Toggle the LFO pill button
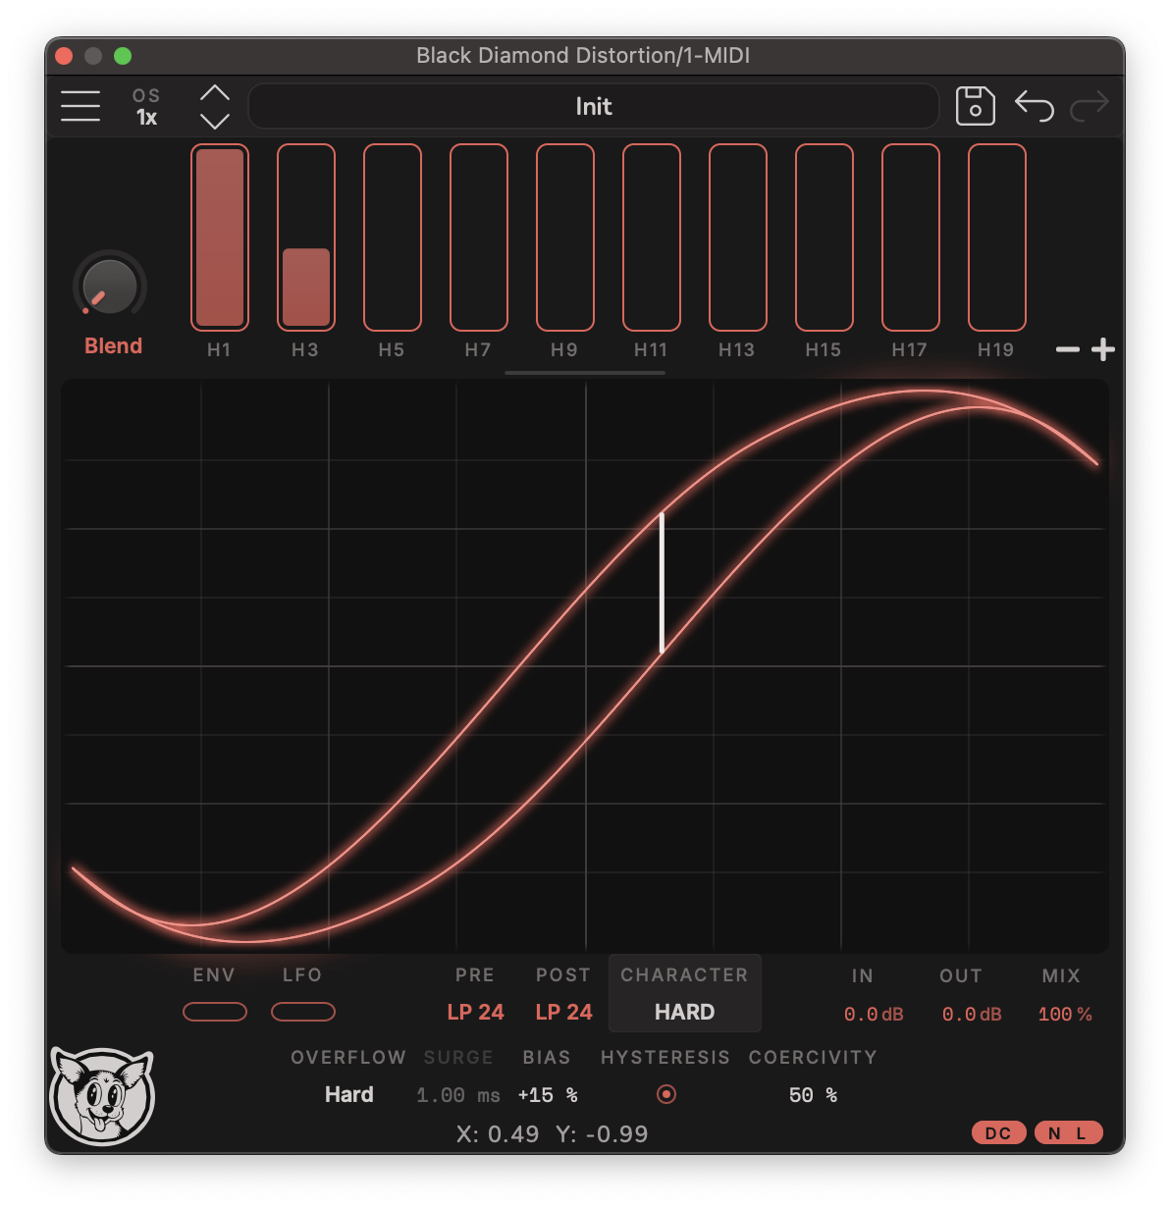1170x1207 pixels. click(303, 1012)
